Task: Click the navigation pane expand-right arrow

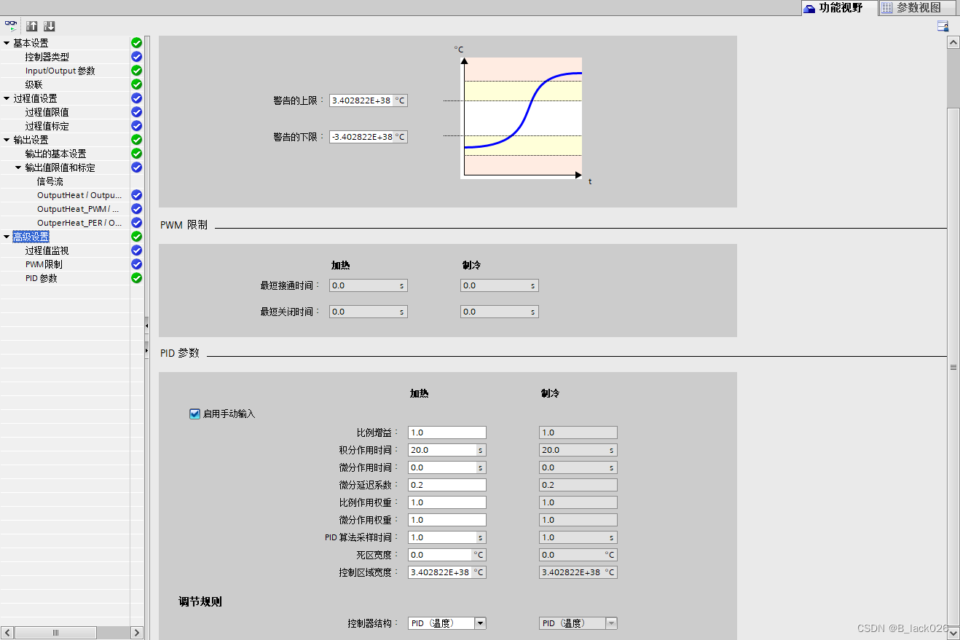Action: (x=146, y=349)
